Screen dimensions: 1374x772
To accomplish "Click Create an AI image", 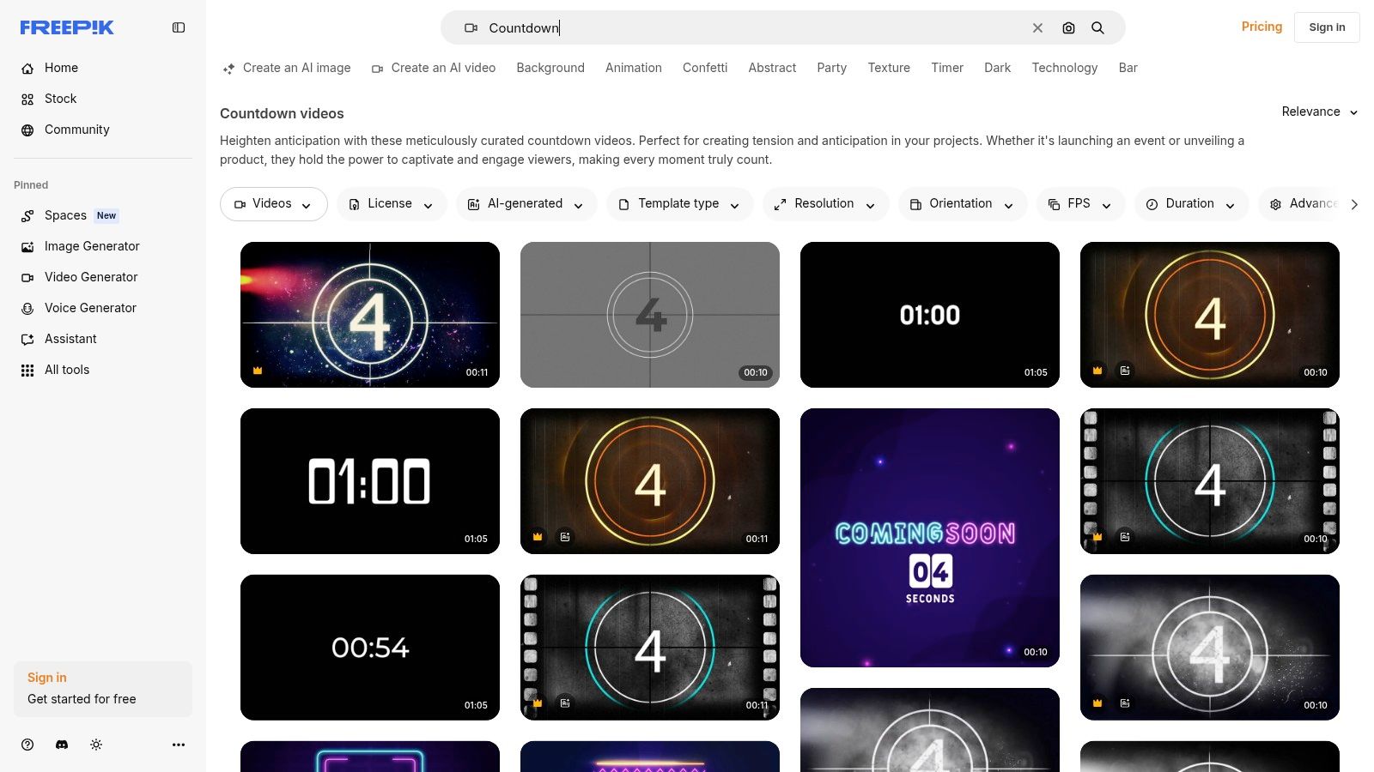I will click(287, 68).
